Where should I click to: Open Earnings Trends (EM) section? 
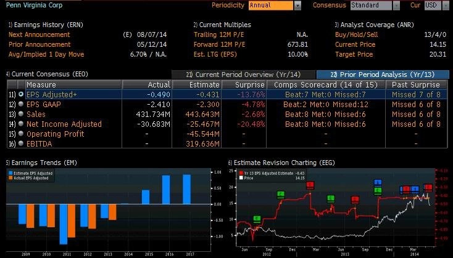point(41,163)
